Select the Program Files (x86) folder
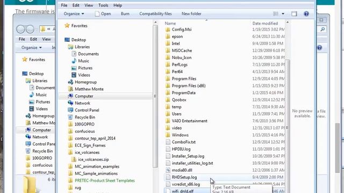Screen dimensions: 344x193 point(185,86)
